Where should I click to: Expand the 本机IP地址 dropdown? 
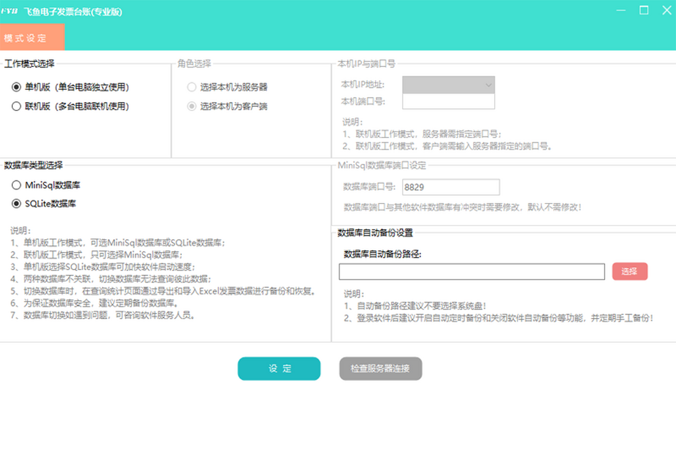point(448,85)
